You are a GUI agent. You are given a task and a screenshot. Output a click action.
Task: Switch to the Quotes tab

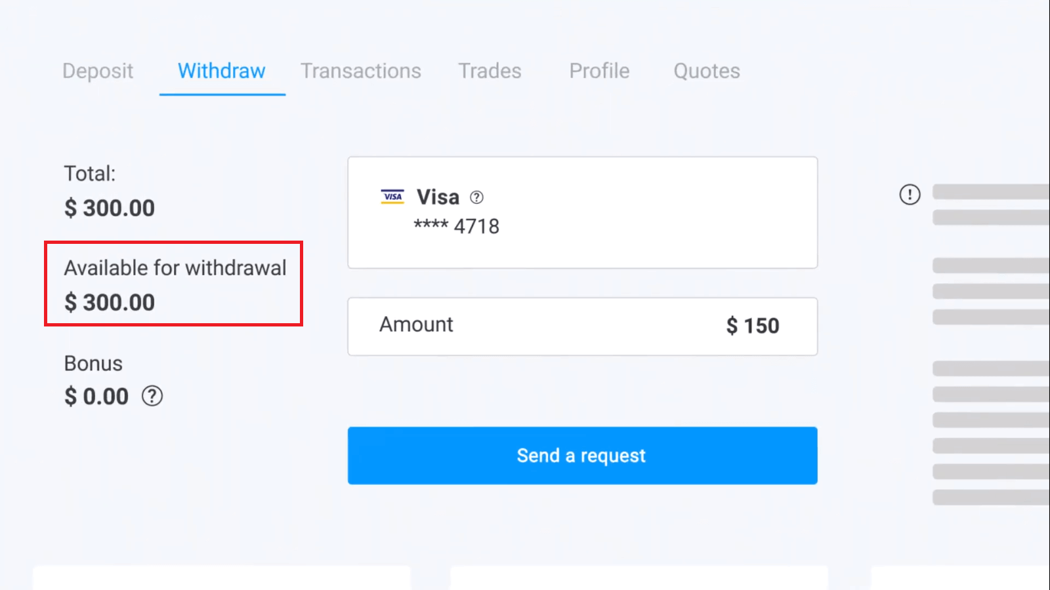tap(706, 71)
